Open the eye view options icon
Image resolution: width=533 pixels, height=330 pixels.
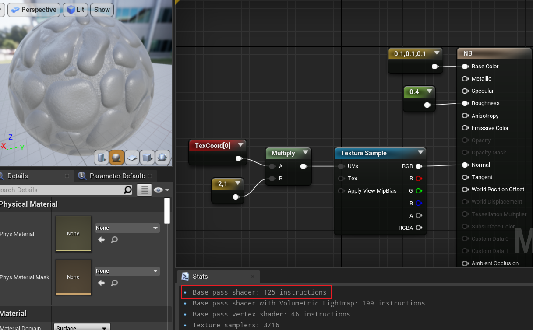point(159,190)
